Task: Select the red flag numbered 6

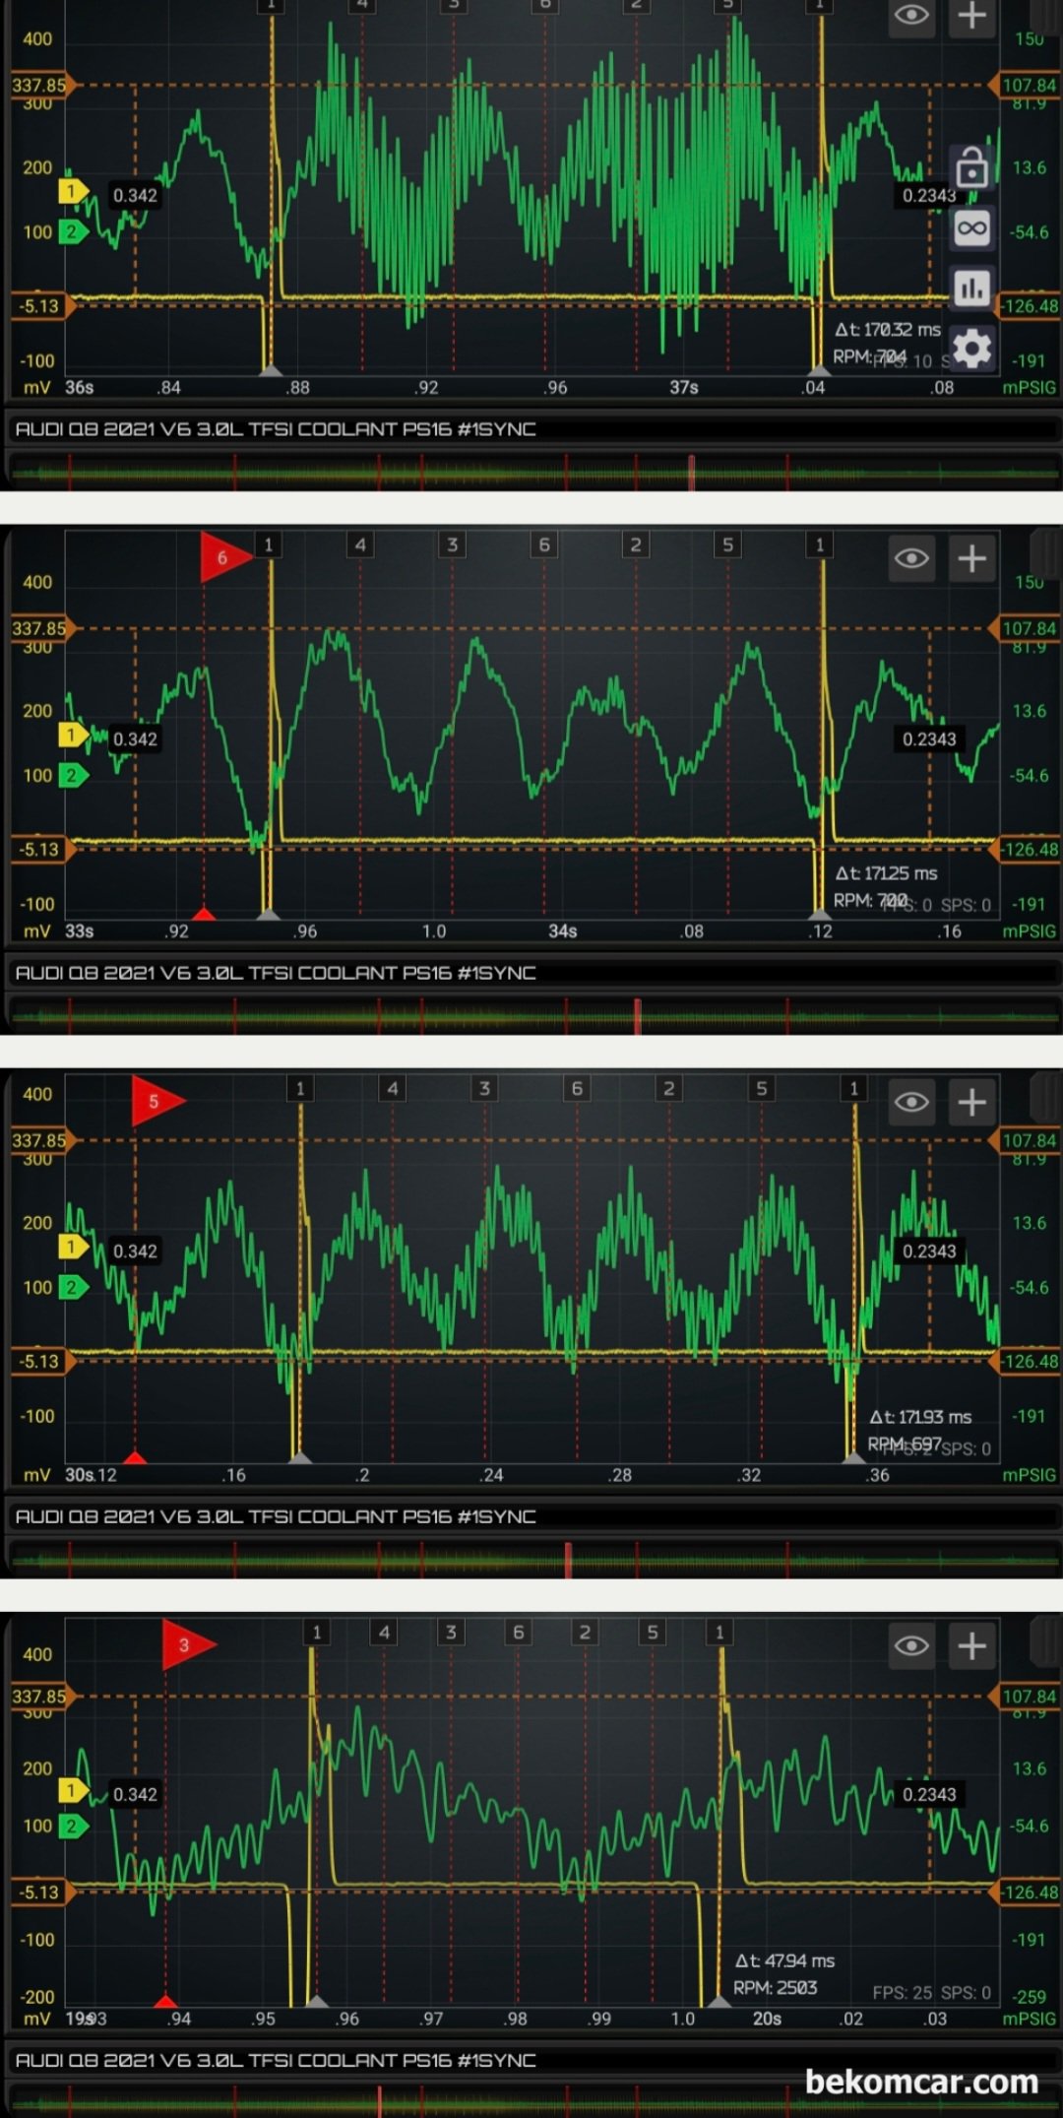Action: click(224, 557)
